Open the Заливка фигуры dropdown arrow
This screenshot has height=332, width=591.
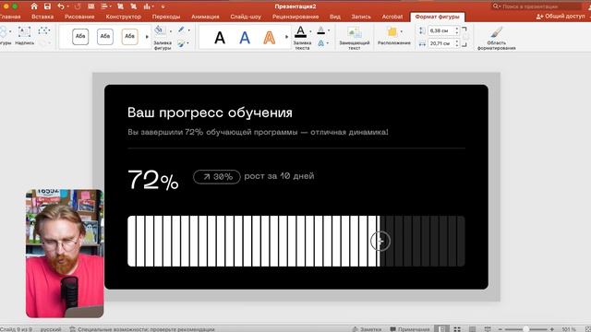click(170, 30)
